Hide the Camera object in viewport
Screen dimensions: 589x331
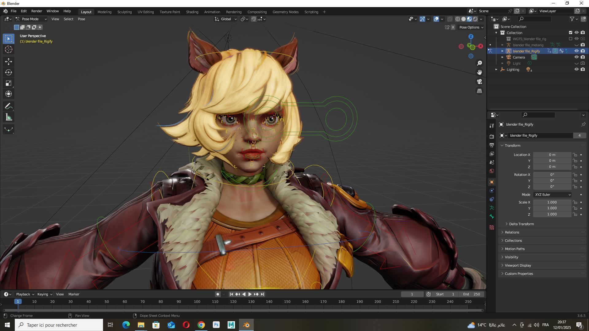(x=576, y=57)
